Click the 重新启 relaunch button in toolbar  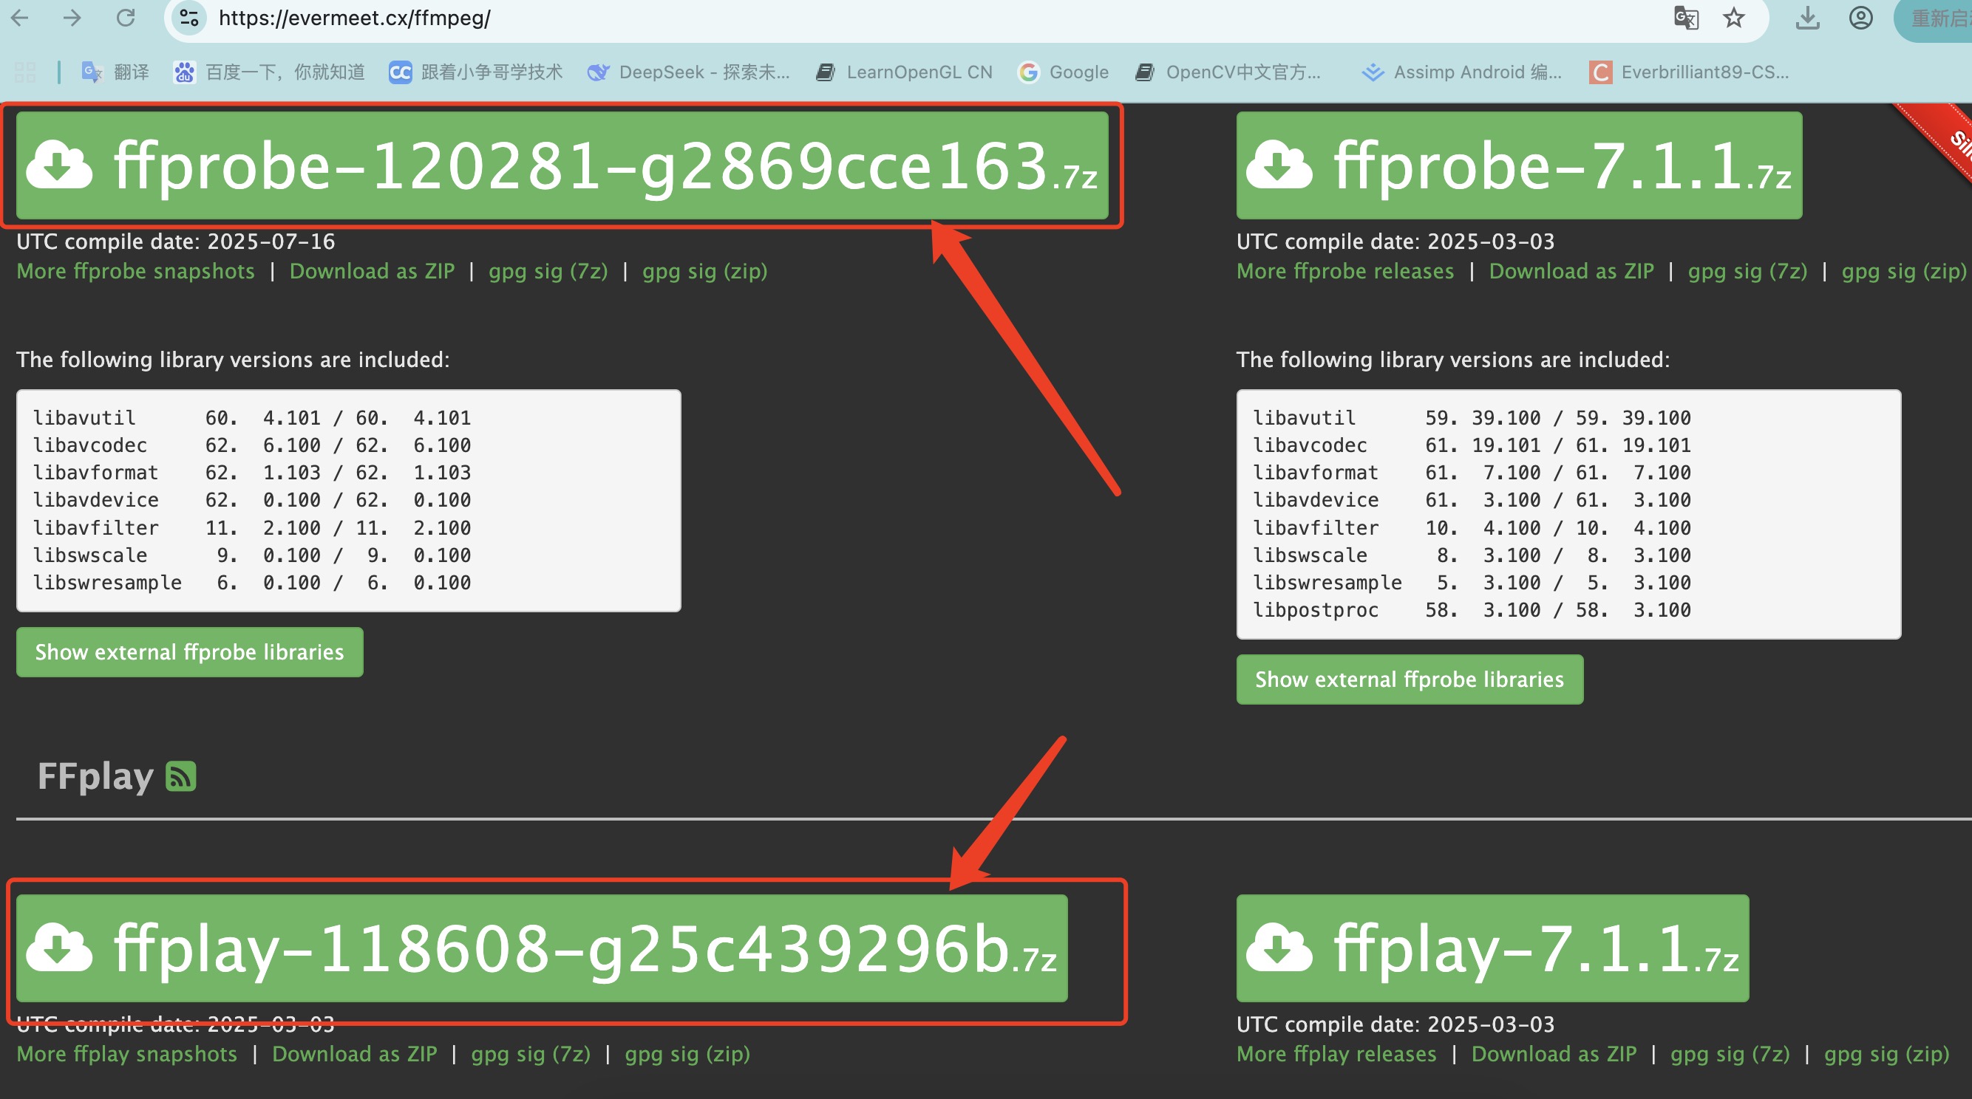[x=1934, y=18]
